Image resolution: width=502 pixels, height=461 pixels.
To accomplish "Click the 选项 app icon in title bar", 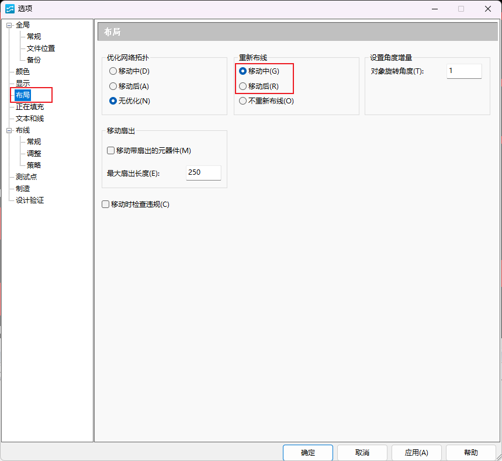I will (x=10, y=9).
